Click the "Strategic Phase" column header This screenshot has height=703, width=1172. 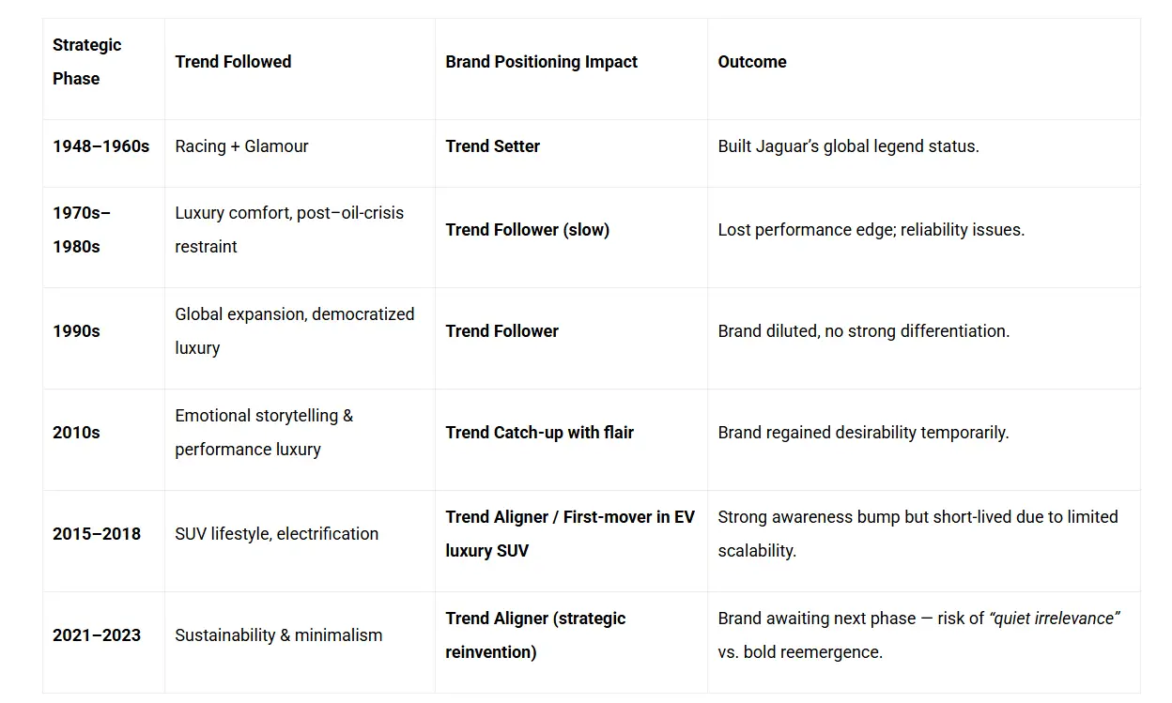pyautogui.click(x=87, y=62)
